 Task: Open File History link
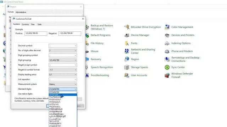point(97,43)
